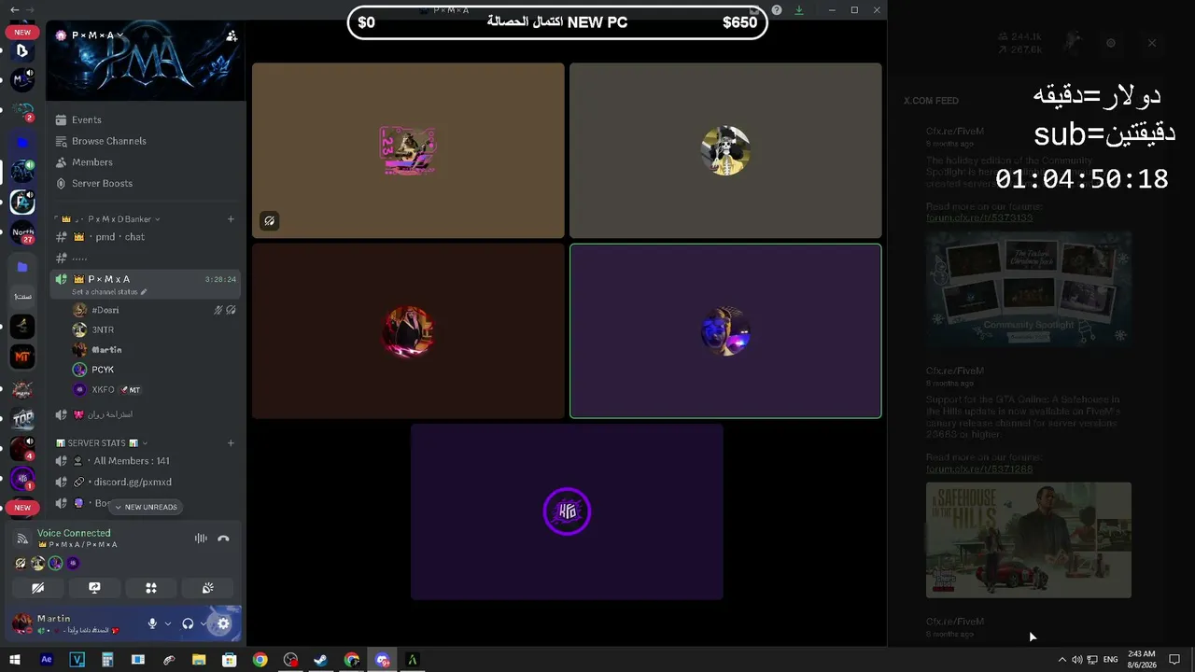Screen dimensions: 1195x672
Task: Open headphone output options arrow
Action: point(204,623)
